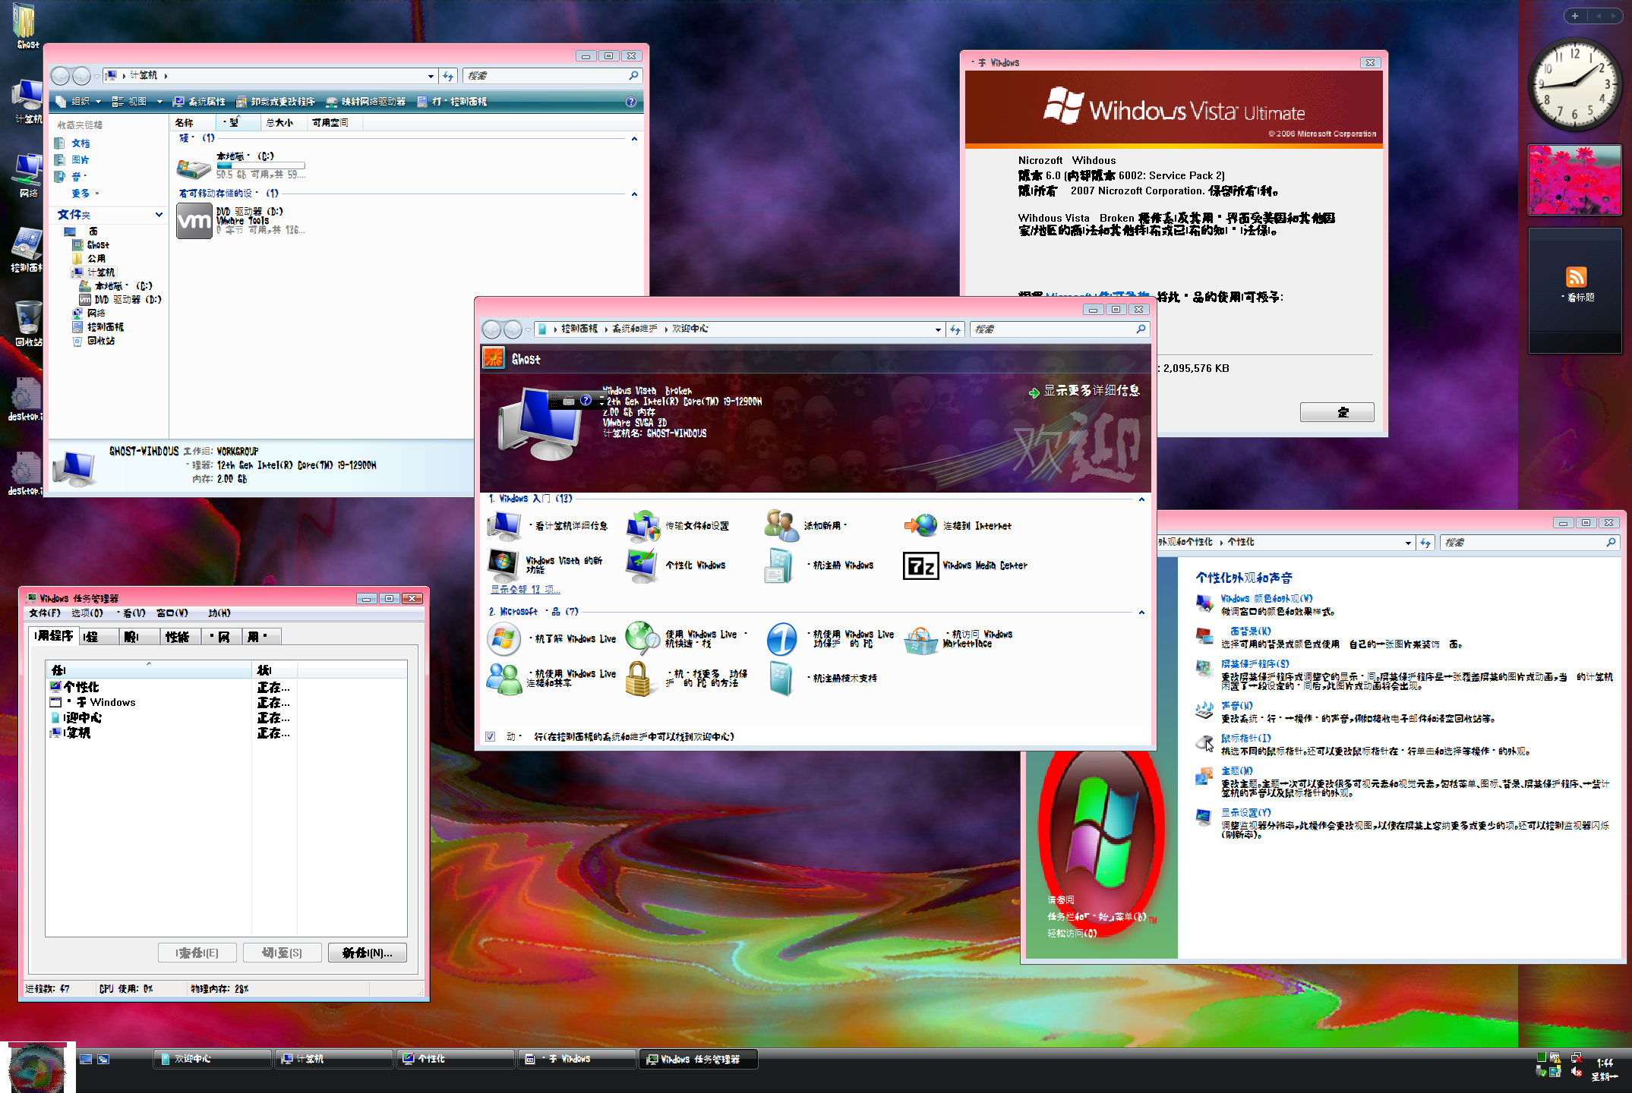Click the help icon in Computer toolbar
Viewport: 1632px width, 1093px height.
tap(630, 102)
